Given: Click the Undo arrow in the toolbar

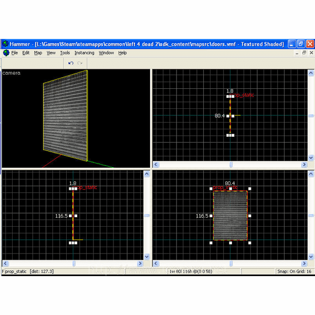Looking at the screenshot, I should coord(71,63).
